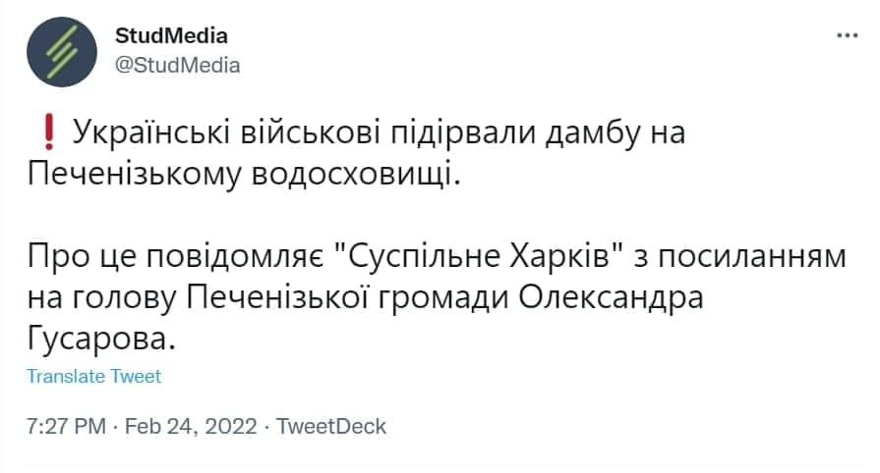Open the three-dot more options menu
This screenshot has width=880, height=473.
pyautogui.click(x=847, y=36)
